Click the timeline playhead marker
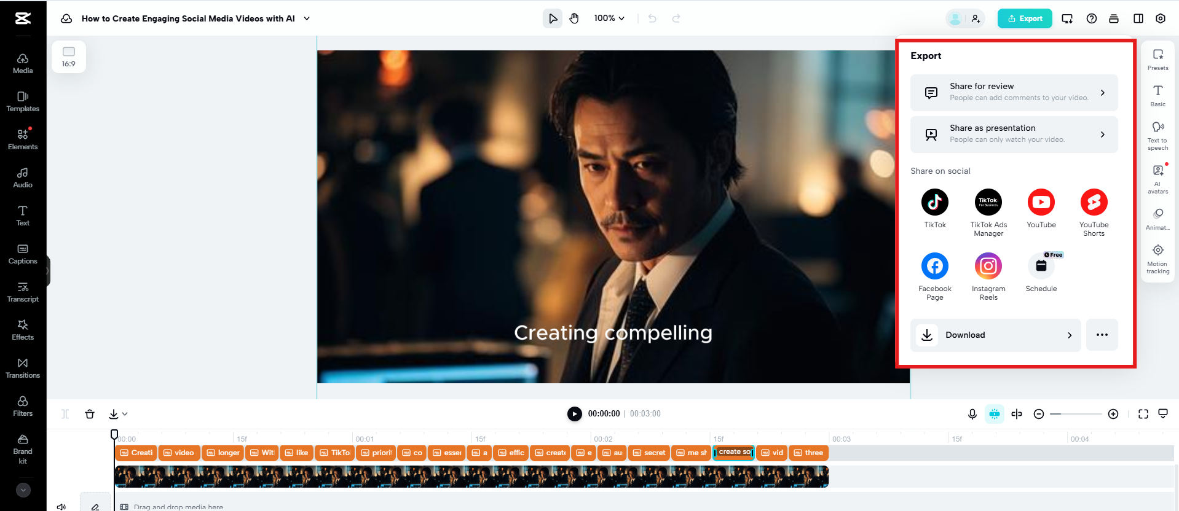1179x511 pixels. click(114, 435)
